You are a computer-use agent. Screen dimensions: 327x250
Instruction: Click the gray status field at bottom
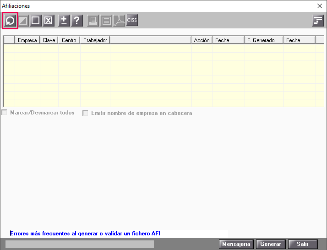pyautogui.click(x=80, y=244)
